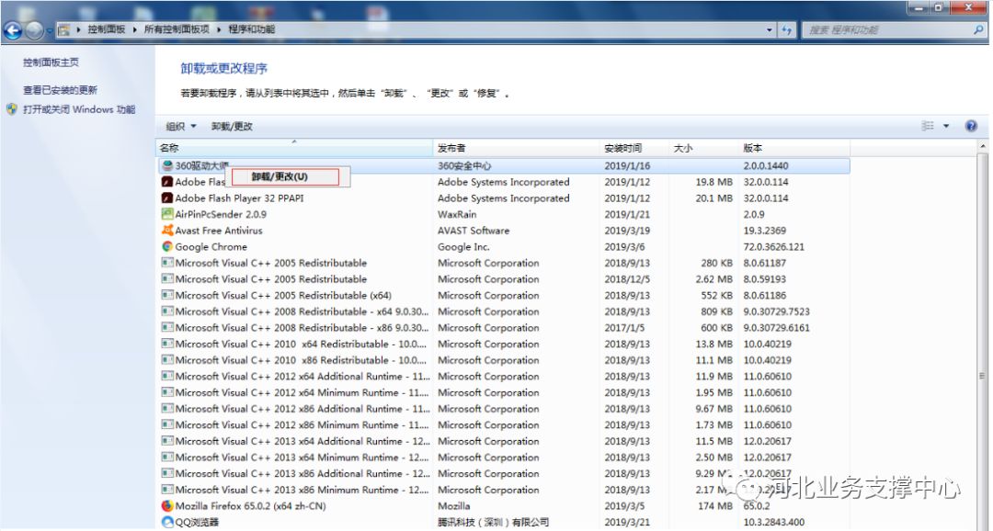The height and width of the screenshot is (531, 993).
Task: Click the change view icon
Action: pyautogui.click(x=928, y=126)
